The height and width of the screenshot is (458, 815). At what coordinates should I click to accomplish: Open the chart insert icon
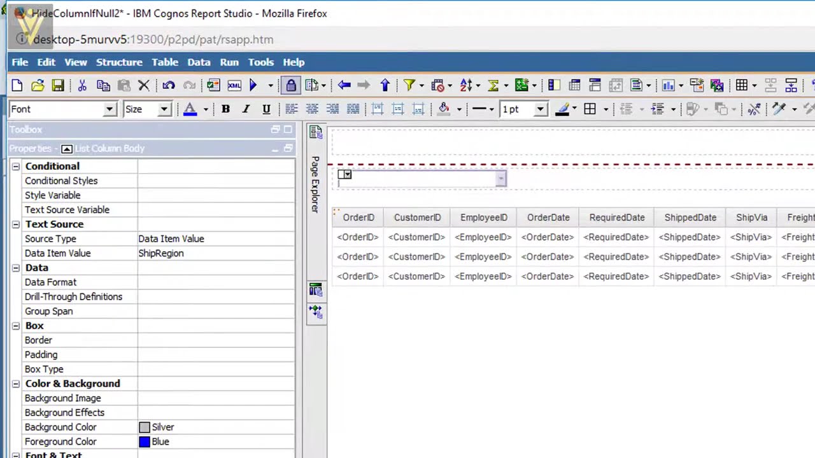668,85
